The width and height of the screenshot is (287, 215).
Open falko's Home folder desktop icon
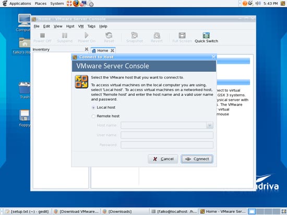(x=22, y=46)
